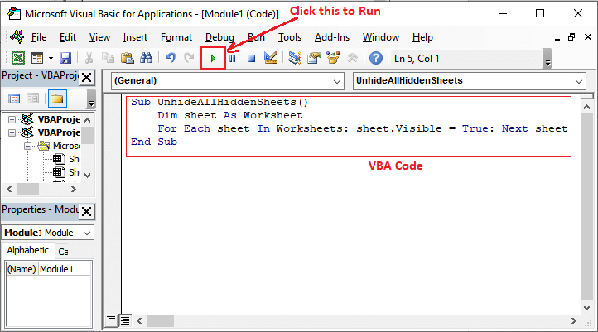Click the View Object icon in Project pane
This screenshot has width=598, height=332.
33,99
